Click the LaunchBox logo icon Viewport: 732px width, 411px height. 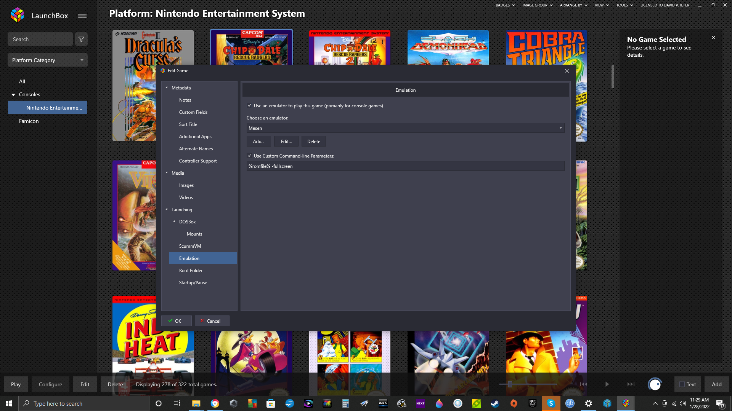[x=18, y=15]
